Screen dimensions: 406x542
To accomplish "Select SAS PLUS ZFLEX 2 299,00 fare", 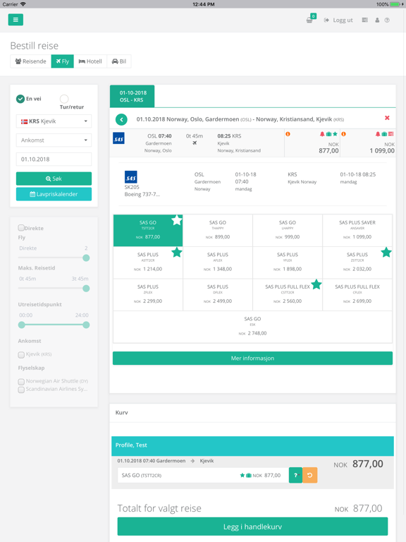I will click(x=148, y=294).
